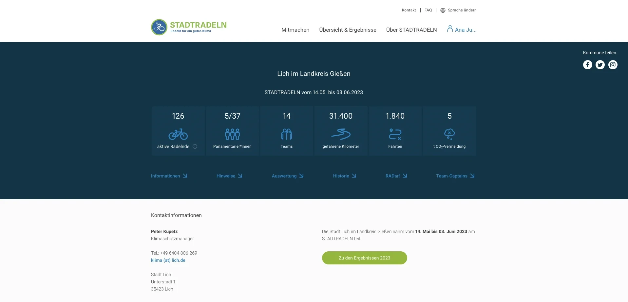This screenshot has width=628, height=302.
Task: Click the STADTRADELN logo
Action: pyautogui.click(x=188, y=27)
